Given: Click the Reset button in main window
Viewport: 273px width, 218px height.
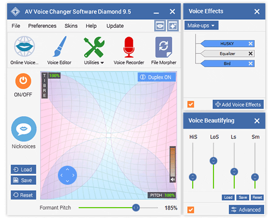Looking at the screenshot, I should pos(23,195).
